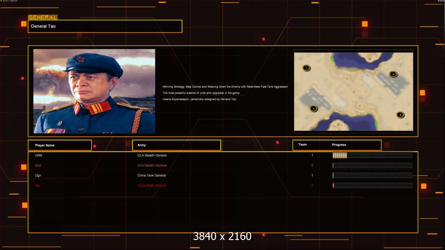Click GRB's loading progress bar
Viewport: 445px width, 250px height.
pos(372,155)
